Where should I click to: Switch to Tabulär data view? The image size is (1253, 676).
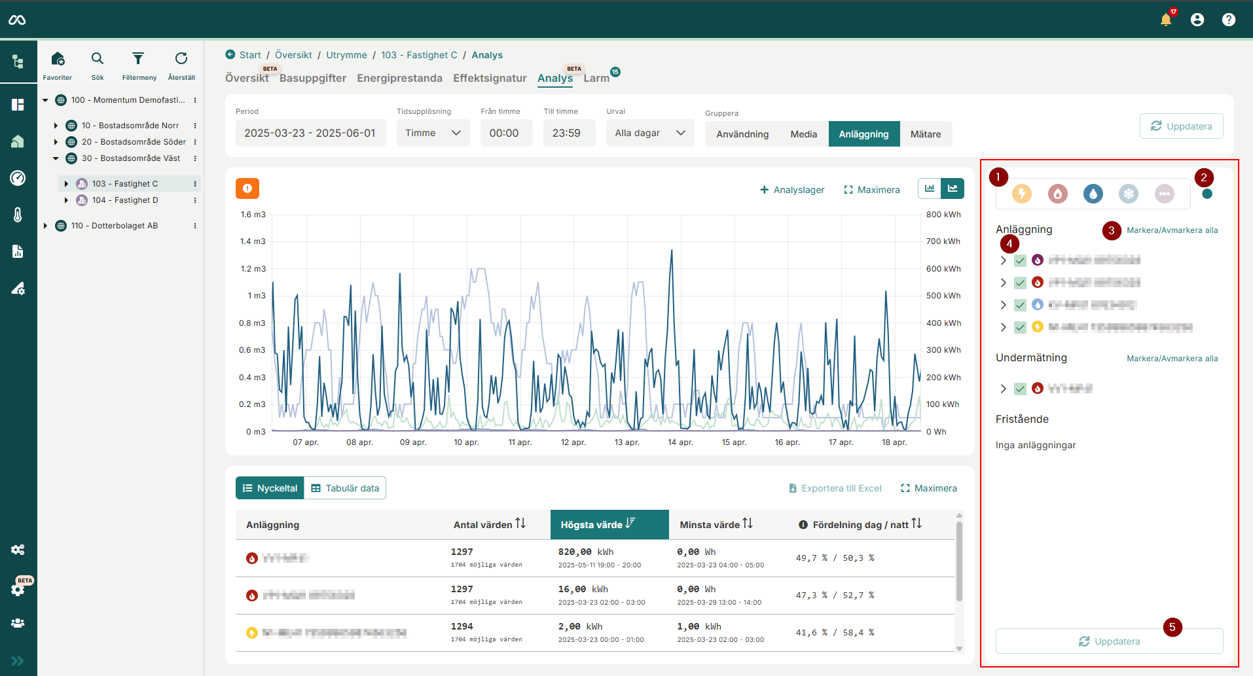(345, 488)
